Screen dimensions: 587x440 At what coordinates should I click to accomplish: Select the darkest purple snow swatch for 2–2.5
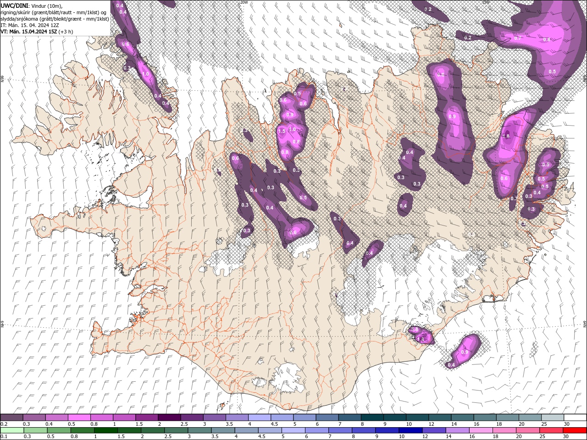[169, 418]
